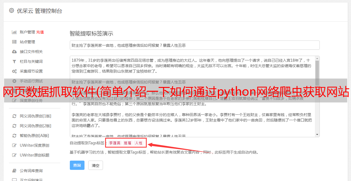Select UWriter深度原创 in sidebar

point(35,145)
